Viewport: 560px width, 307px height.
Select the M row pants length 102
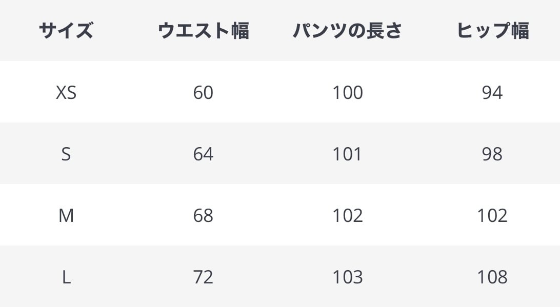pyautogui.click(x=347, y=216)
